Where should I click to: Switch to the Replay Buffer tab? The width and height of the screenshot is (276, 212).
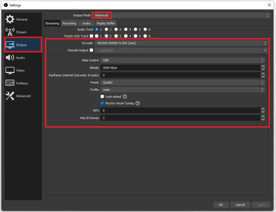pos(106,23)
